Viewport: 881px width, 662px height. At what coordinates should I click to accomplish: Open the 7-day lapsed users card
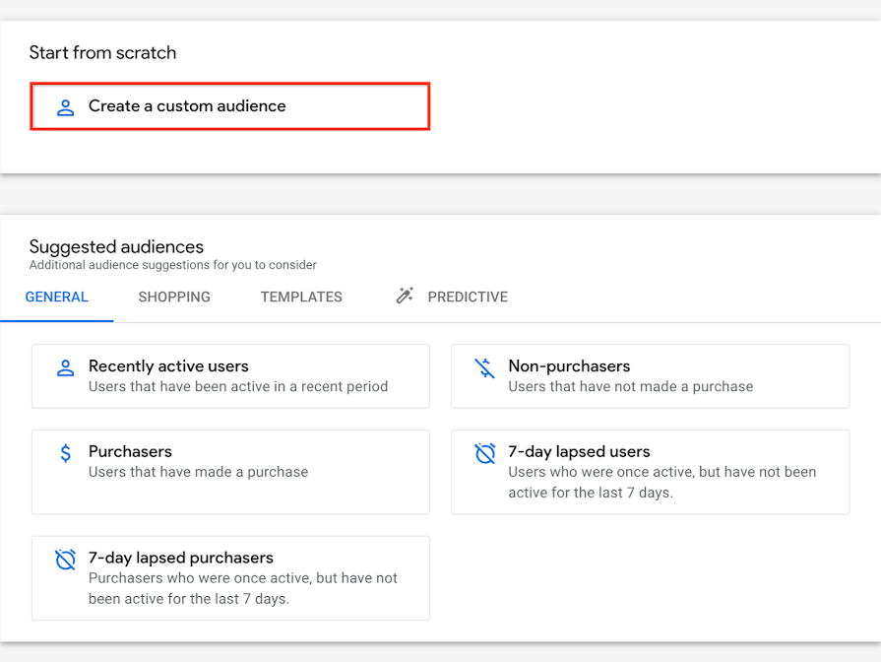point(650,472)
